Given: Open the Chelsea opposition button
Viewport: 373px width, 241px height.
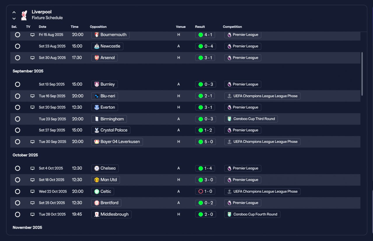Looking at the screenshot, I should (x=105, y=168).
